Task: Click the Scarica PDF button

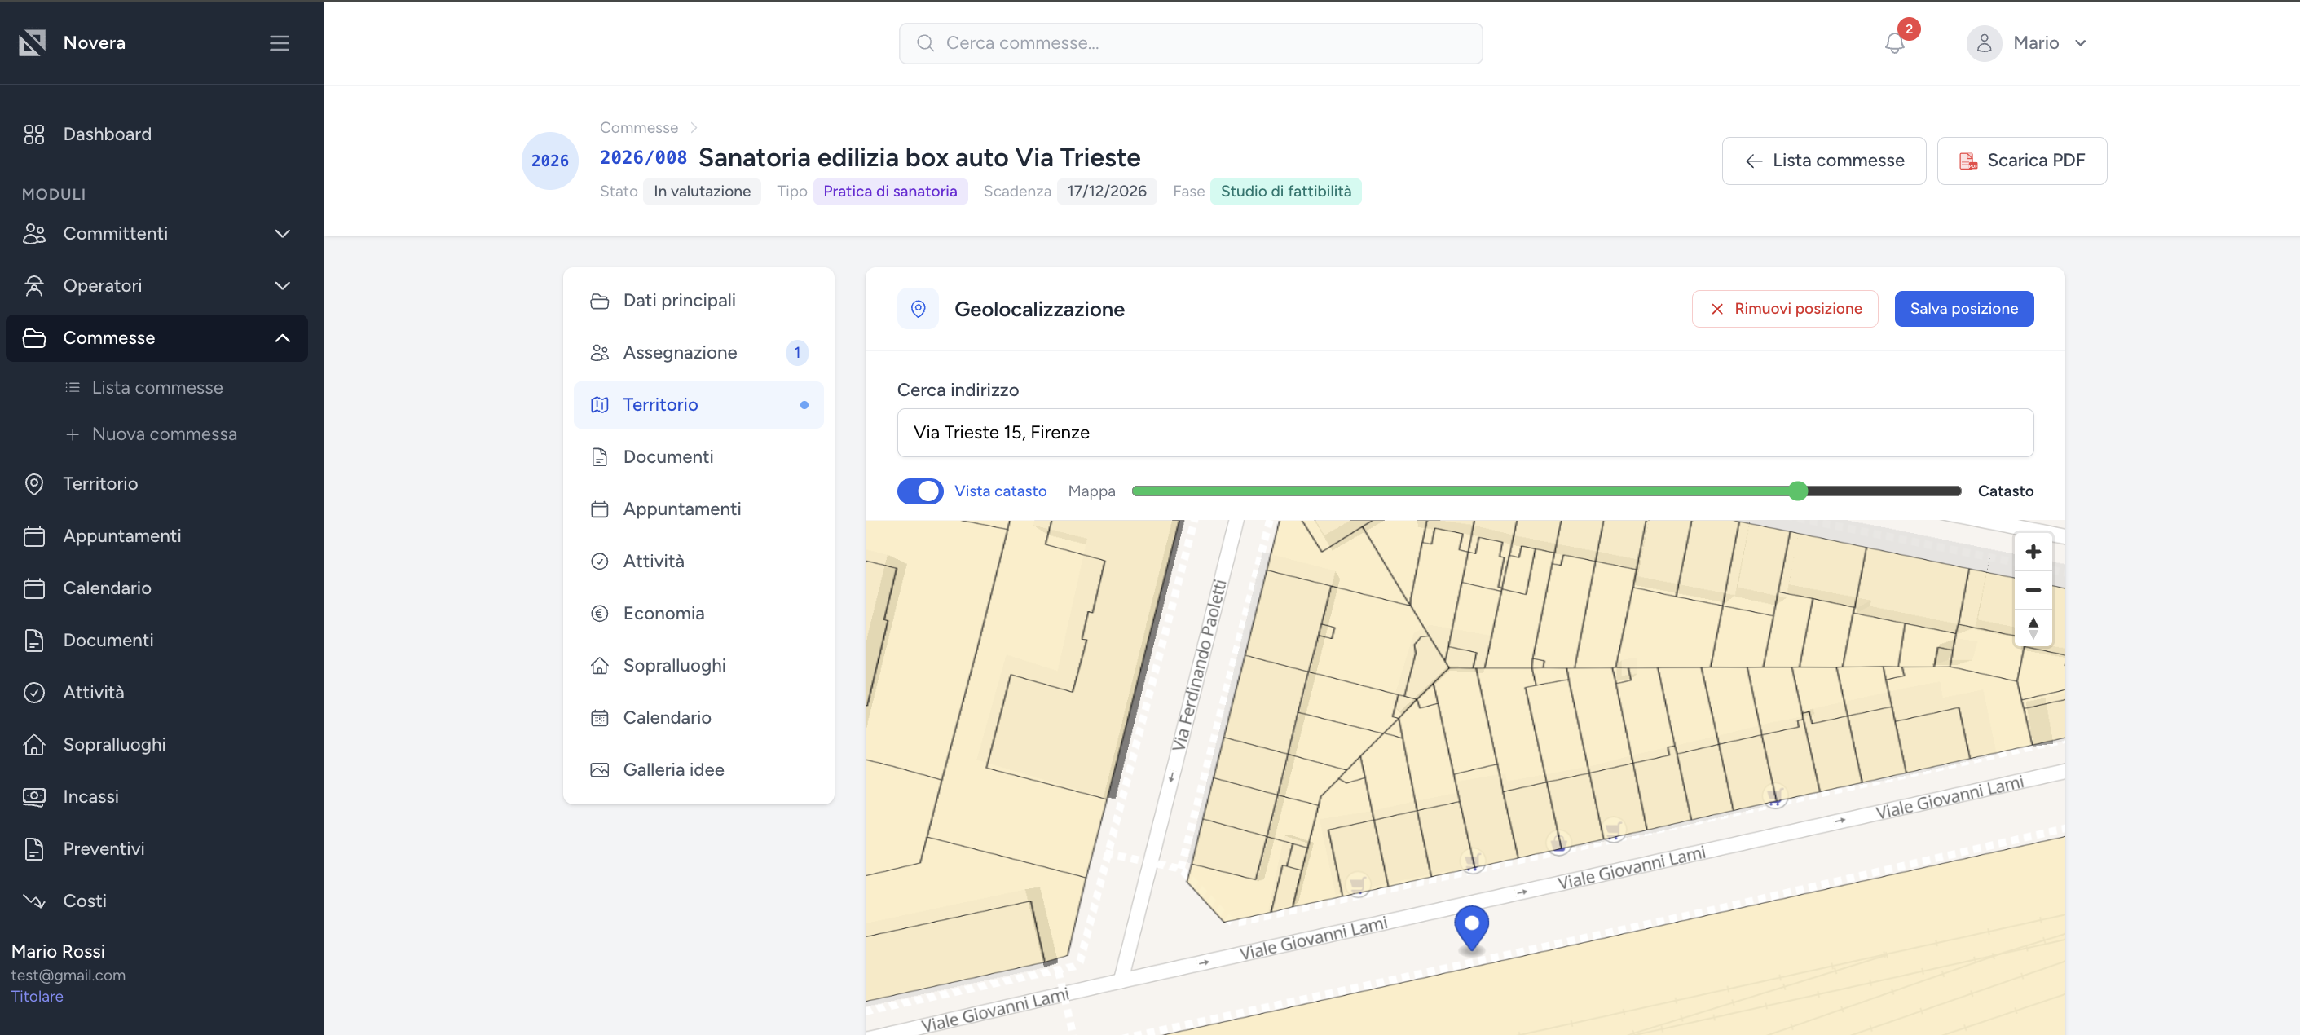Action: tap(2021, 161)
